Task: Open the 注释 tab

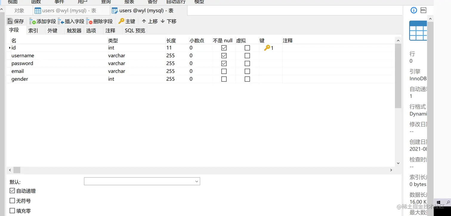Action: pos(110,30)
